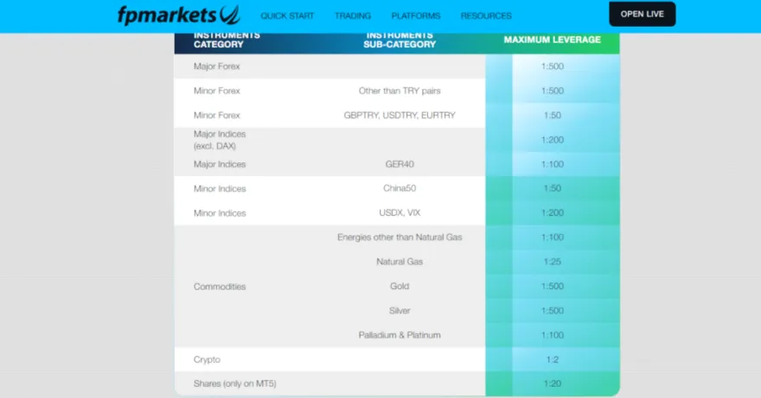
Task: Click the Palladium & Platinum cell
Action: pos(399,335)
